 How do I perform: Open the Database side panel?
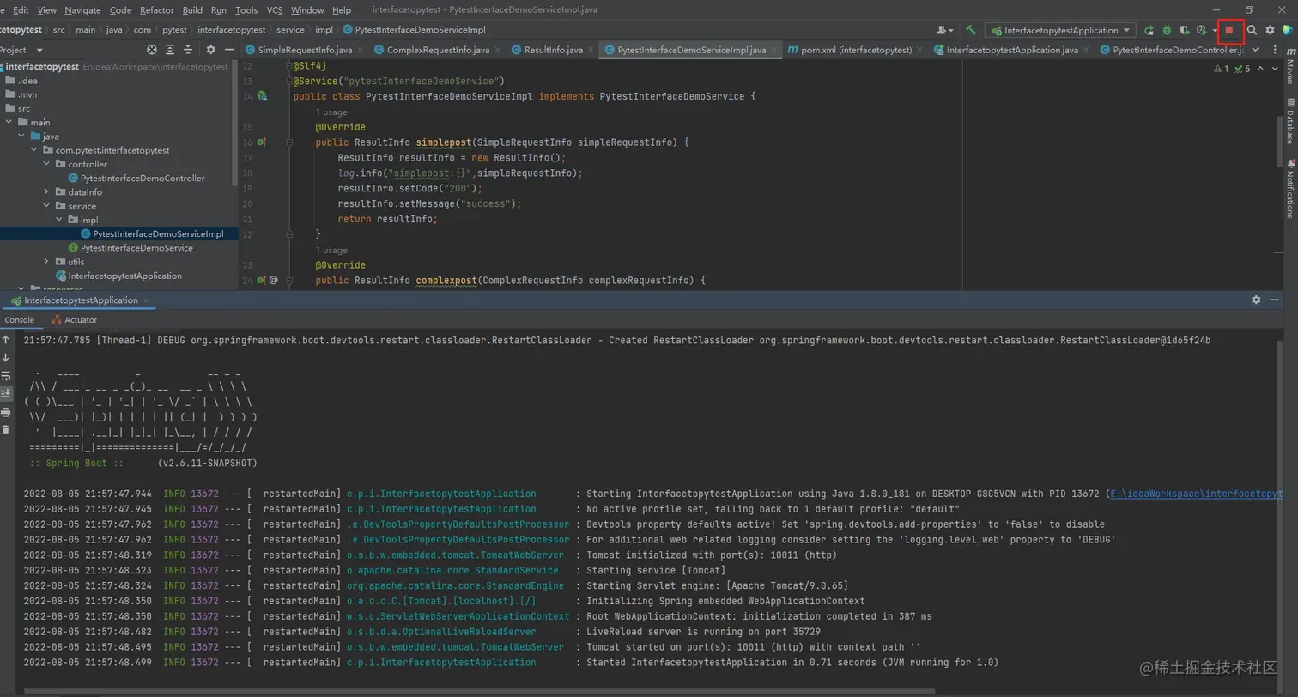tap(1289, 121)
